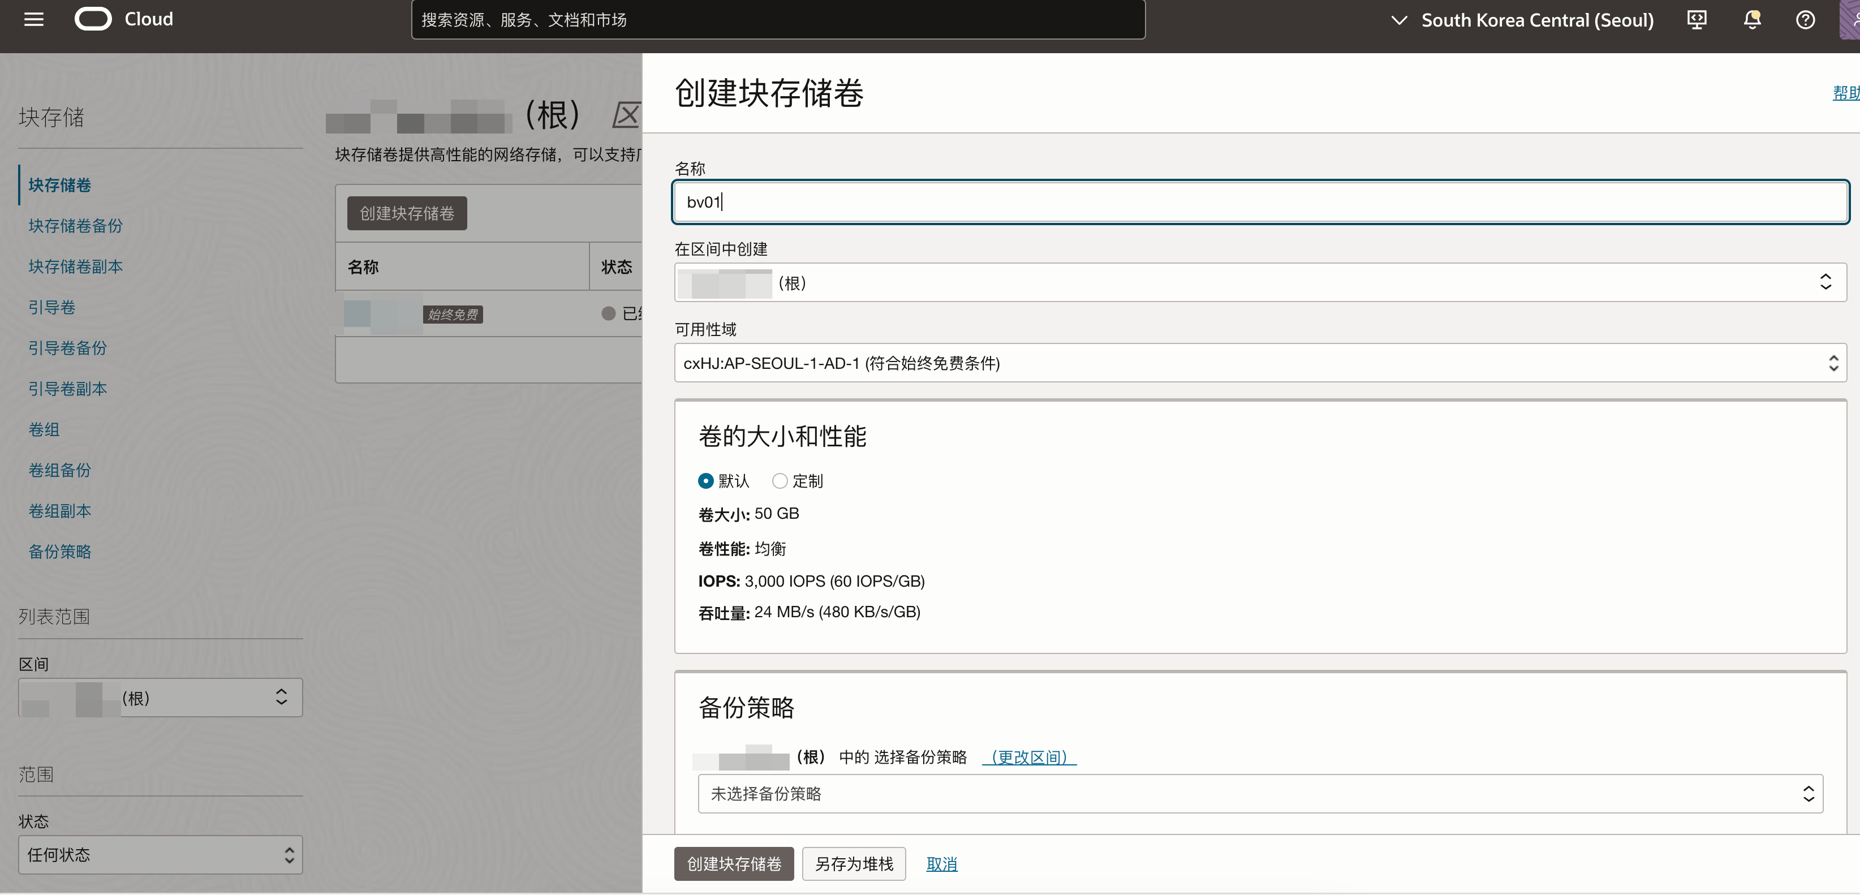Open the notifications bell
1860x895 pixels.
click(x=1752, y=19)
